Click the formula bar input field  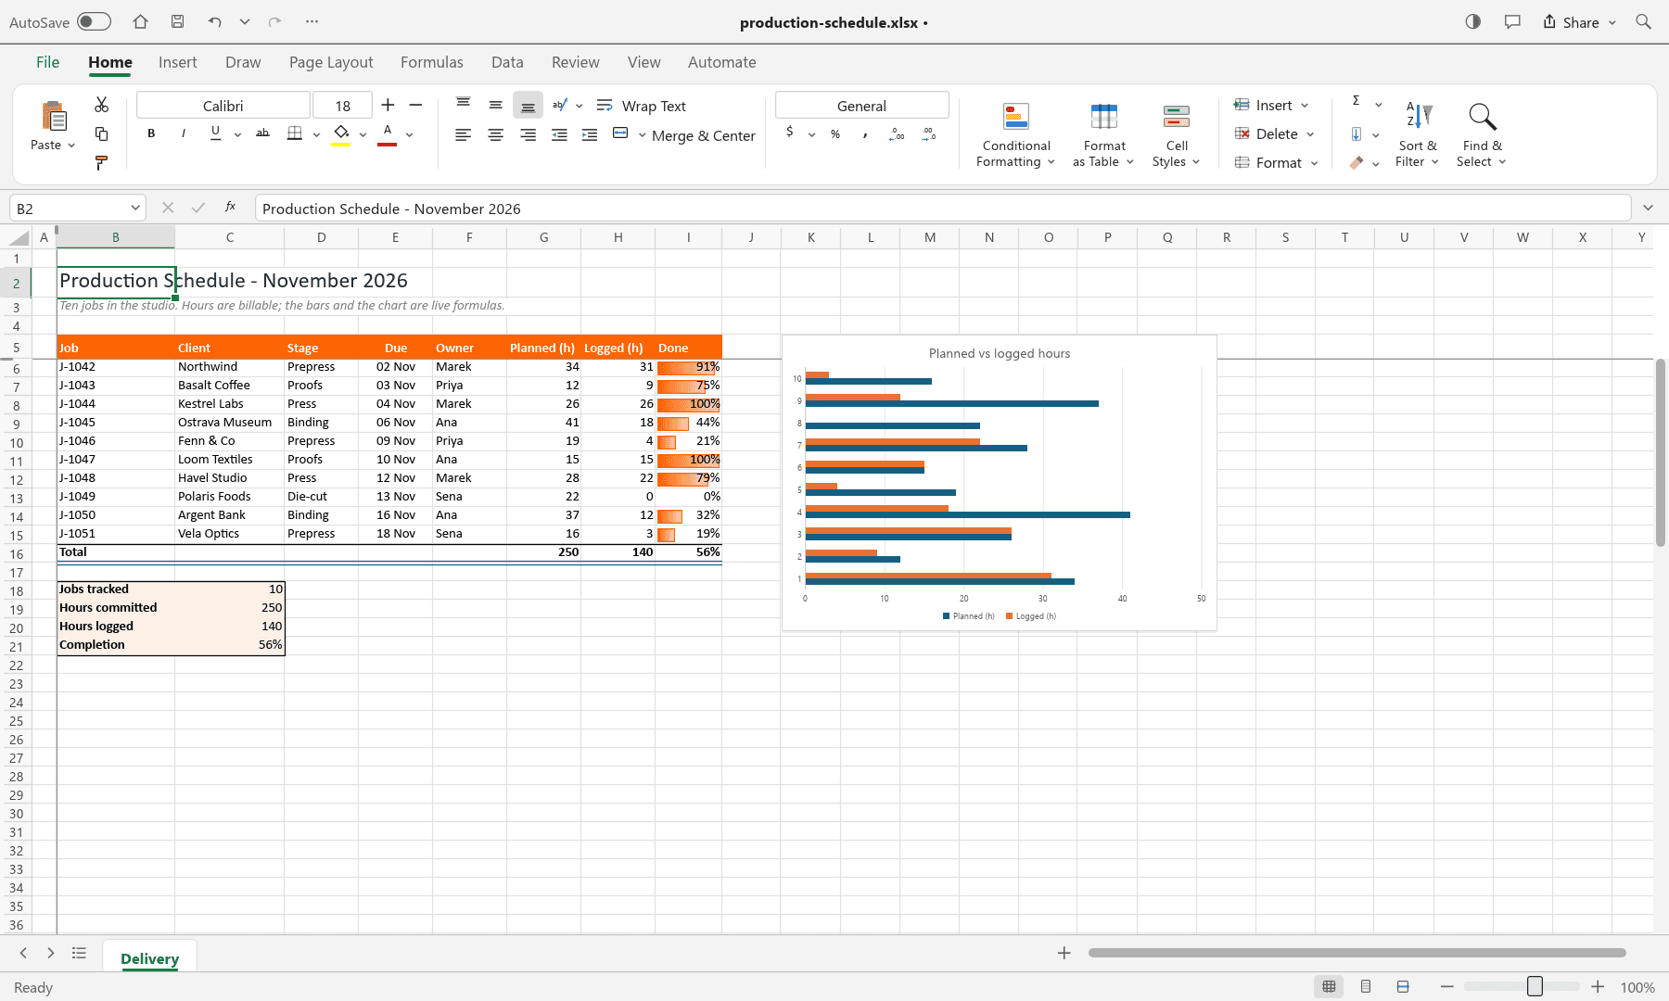(x=942, y=209)
